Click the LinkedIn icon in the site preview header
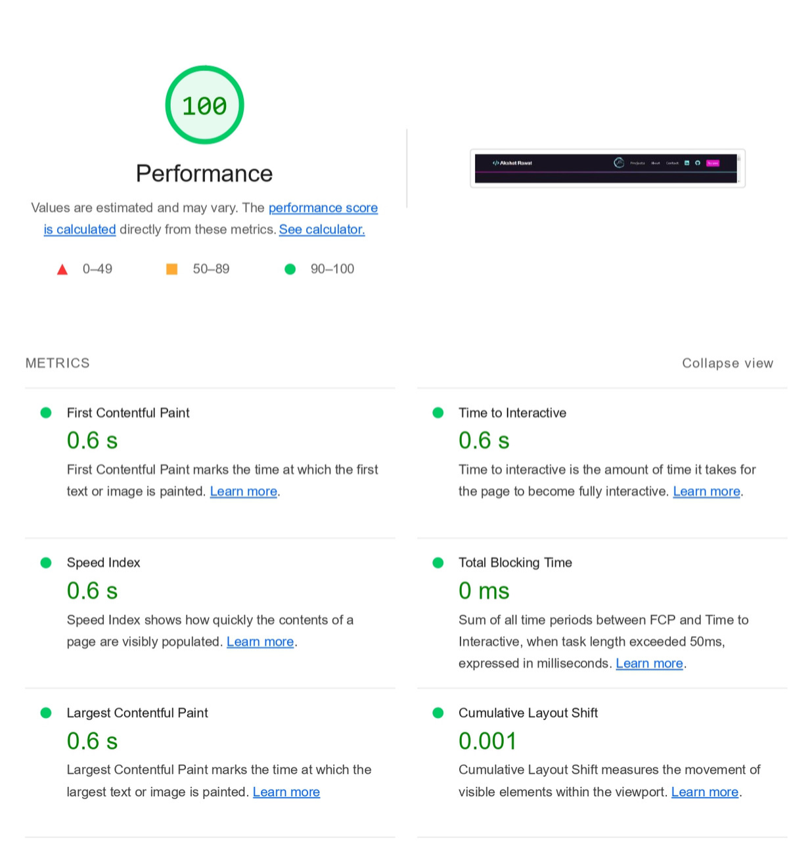 click(x=687, y=164)
